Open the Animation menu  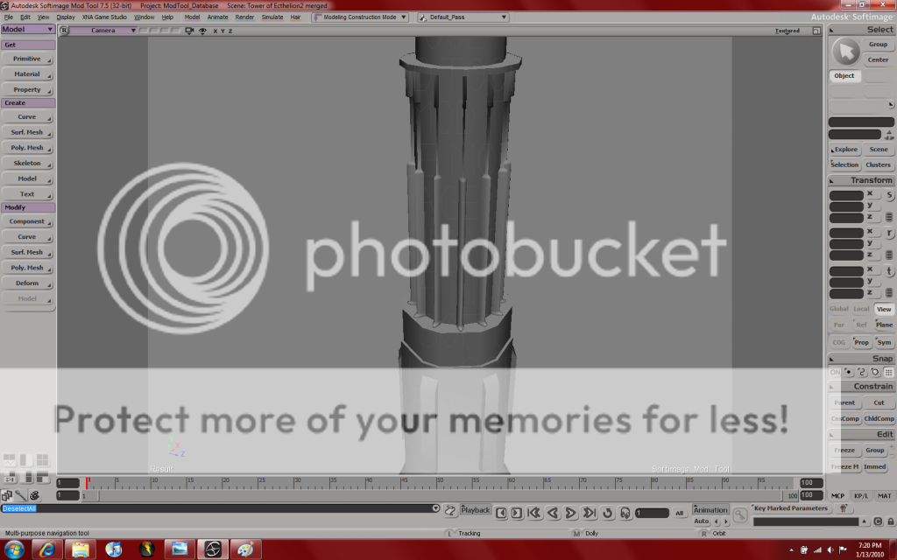[x=710, y=510]
